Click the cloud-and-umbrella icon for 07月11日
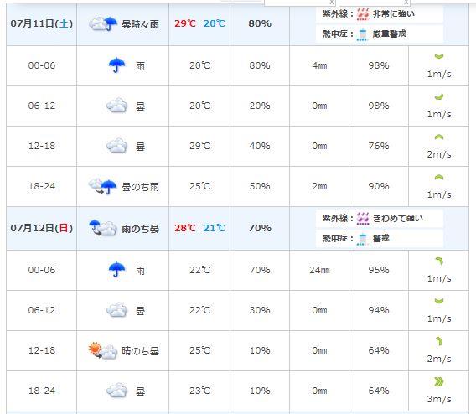This screenshot has height=414, width=476. point(103,23)
